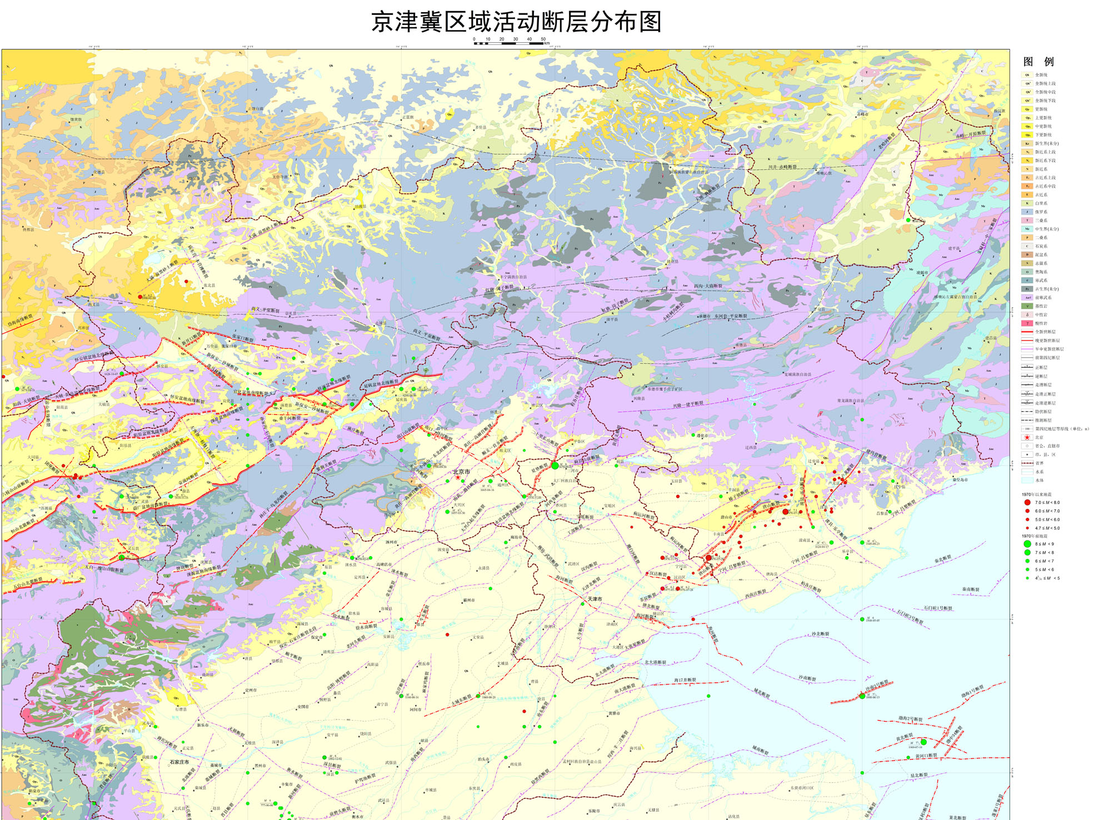This screenshot has height=820, width=1094.
Task: Click the 石家庄市 city label
Action: 179,762
